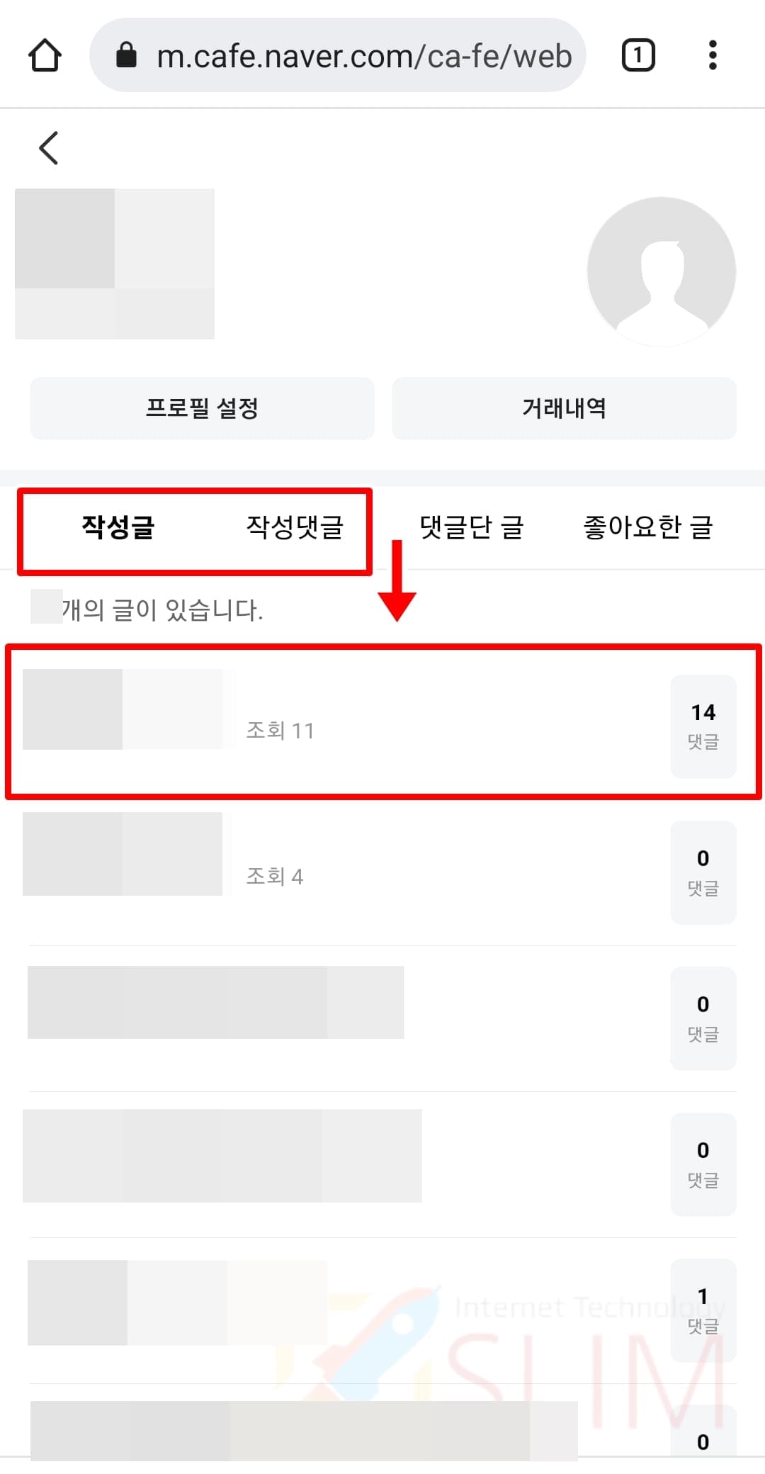Go back with the left chevron arrow
This screenshot has width=765, height=1474.
point(48,147)
